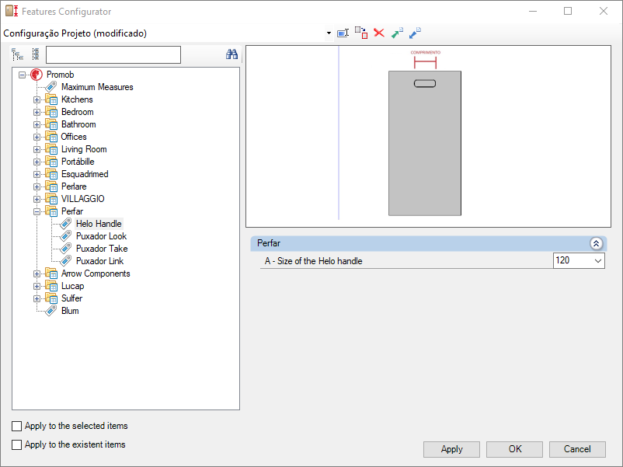Click the Kitchens folder icon
Viewport: 623px width, 467px height.
tap(51, 99)
